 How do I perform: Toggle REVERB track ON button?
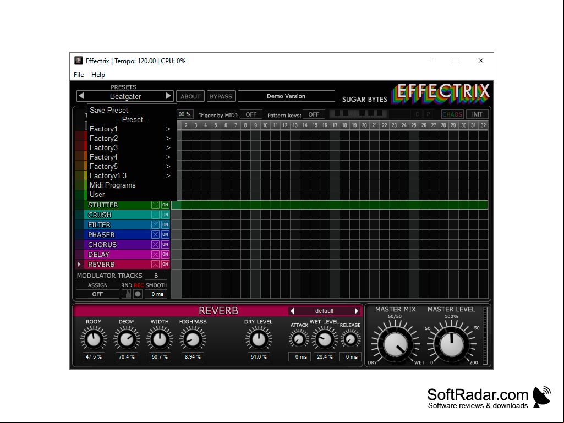tap(165, 265)
